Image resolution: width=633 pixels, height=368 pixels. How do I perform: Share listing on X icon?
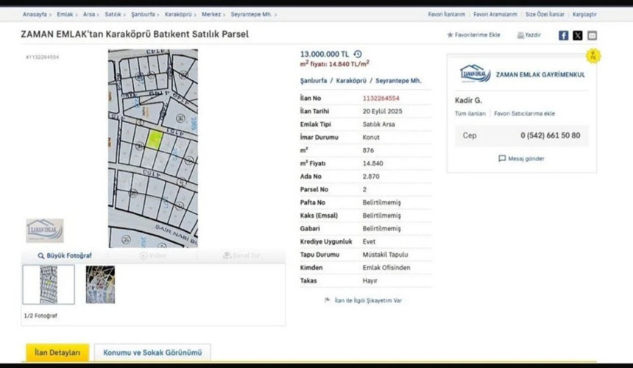(x=578, y=35)
